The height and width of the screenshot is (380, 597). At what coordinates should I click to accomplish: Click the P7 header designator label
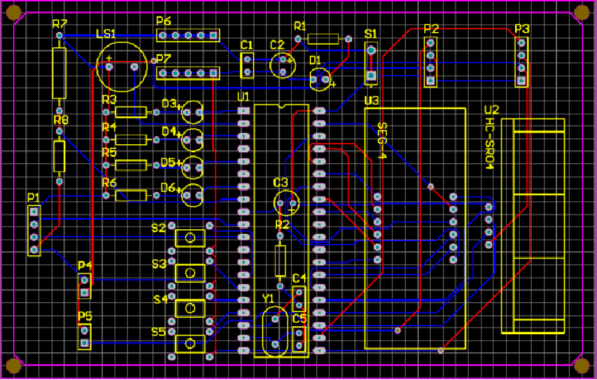click(164, 58)
